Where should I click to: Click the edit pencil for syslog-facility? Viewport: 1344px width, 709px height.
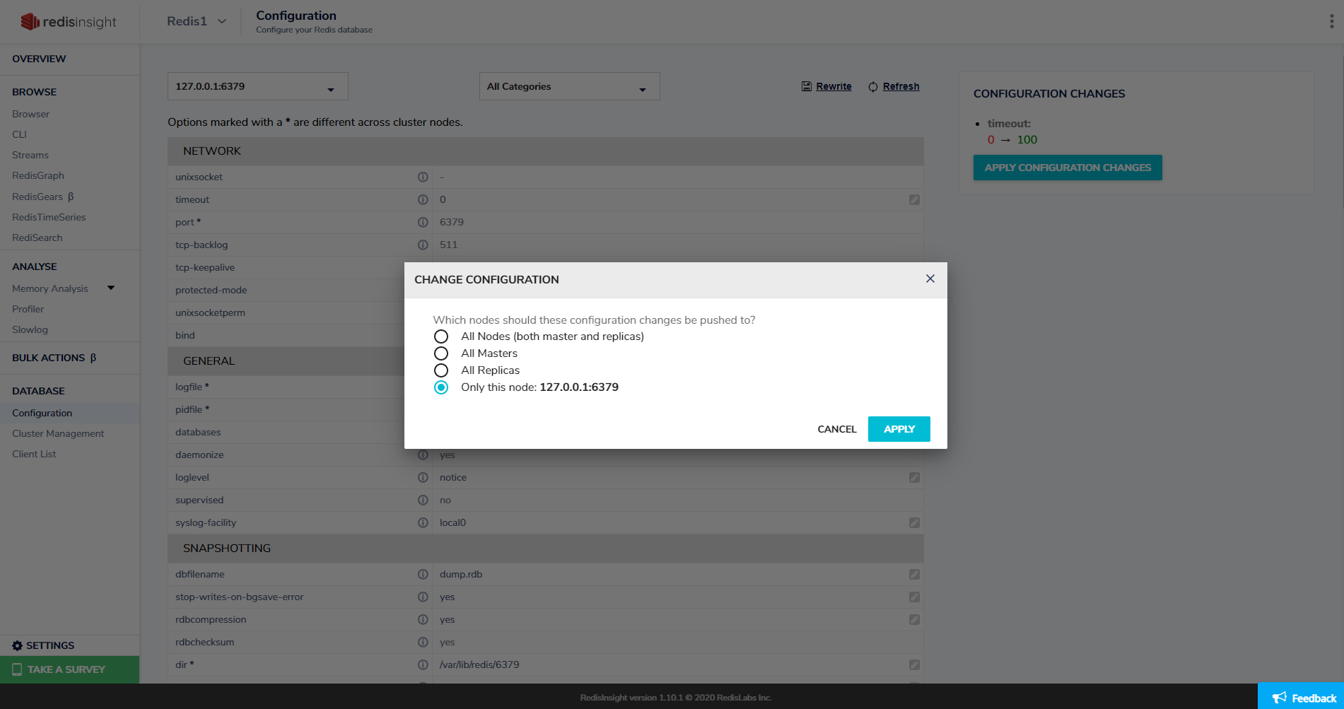914,523
